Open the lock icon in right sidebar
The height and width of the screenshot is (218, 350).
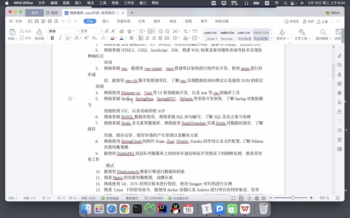[x=340, y=112]
